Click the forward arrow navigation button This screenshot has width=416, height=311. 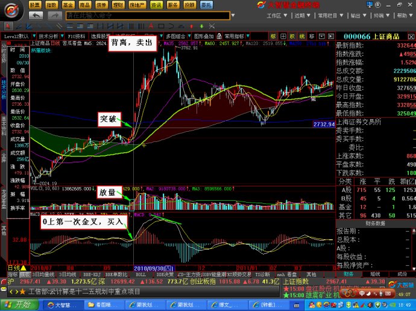55,16
